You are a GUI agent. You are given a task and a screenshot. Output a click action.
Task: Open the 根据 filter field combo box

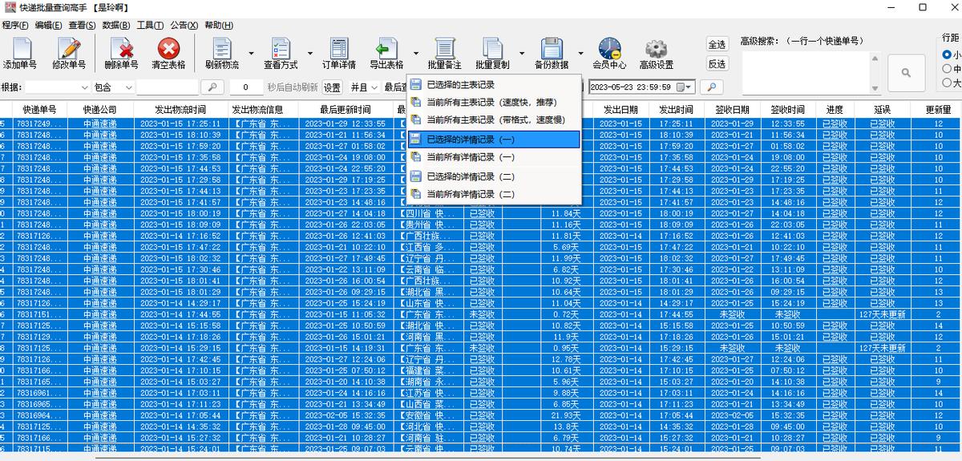pos(58,87)
